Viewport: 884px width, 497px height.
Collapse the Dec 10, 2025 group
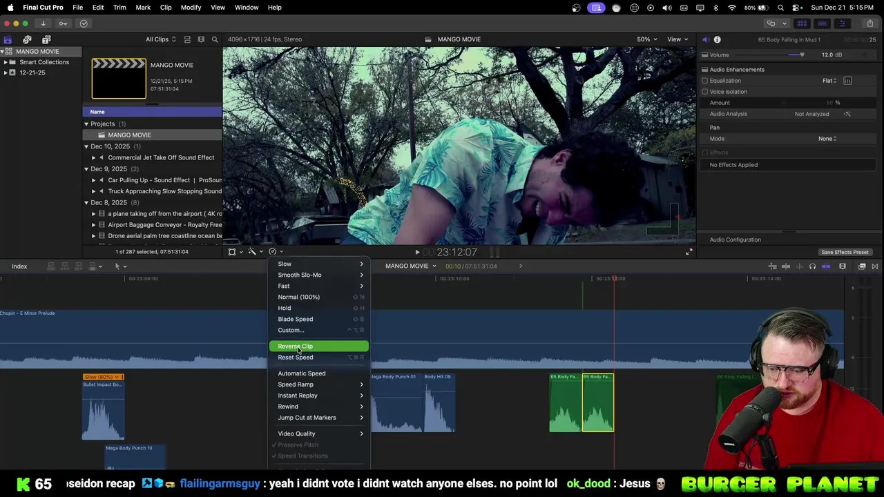[86, 146]
